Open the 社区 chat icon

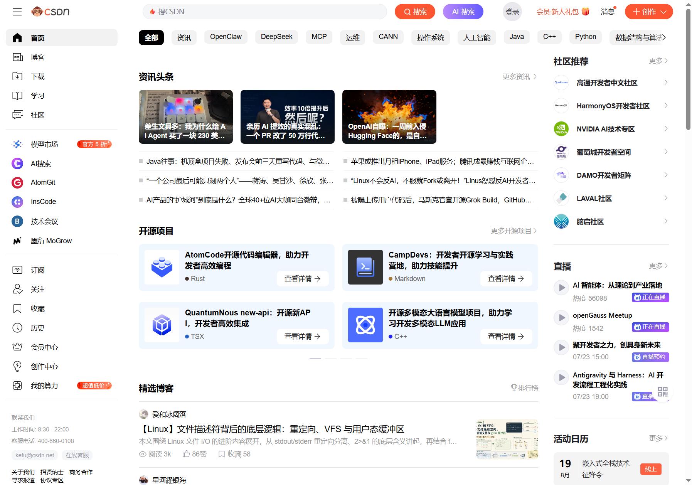17,115
